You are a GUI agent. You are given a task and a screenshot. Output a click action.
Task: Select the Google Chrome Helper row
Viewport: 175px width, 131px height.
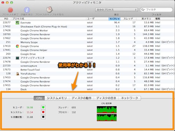(87, 50)
